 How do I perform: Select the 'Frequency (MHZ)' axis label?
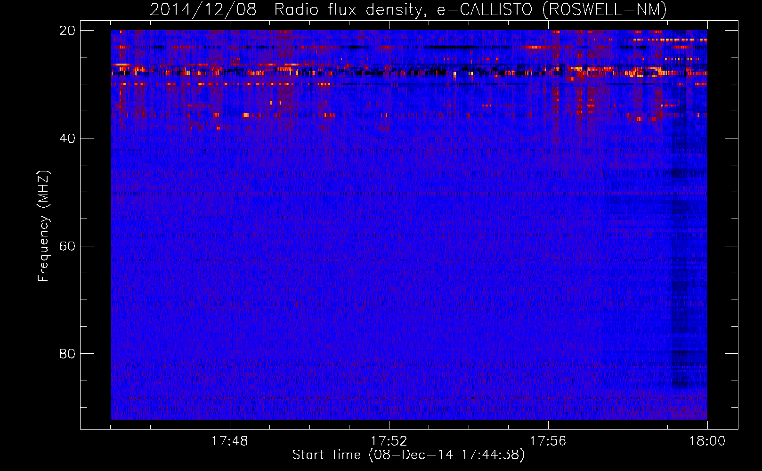point(43,226)
